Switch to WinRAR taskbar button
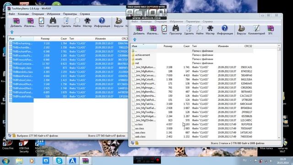This screenshot has height=165, width=293. click(86, 161)
